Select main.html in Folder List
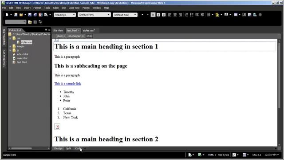This screenshot has height=160, width=284. (22, 58)
